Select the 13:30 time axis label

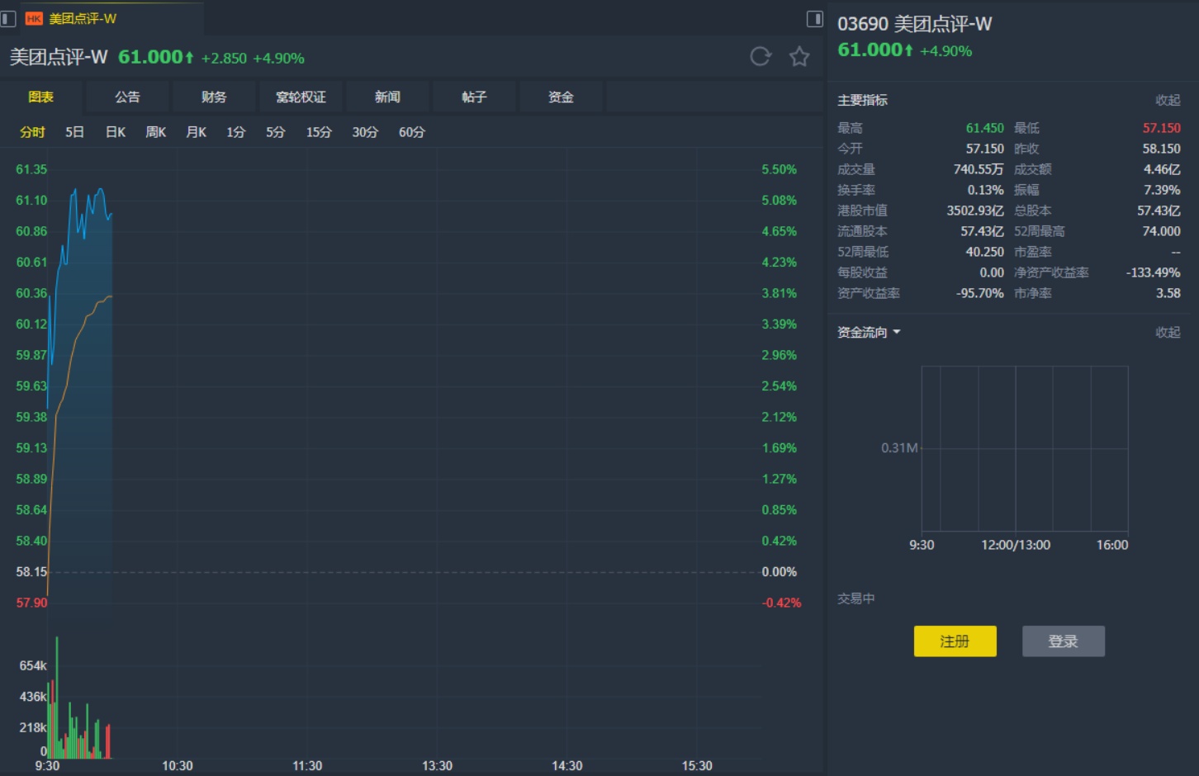coord(438,766)
